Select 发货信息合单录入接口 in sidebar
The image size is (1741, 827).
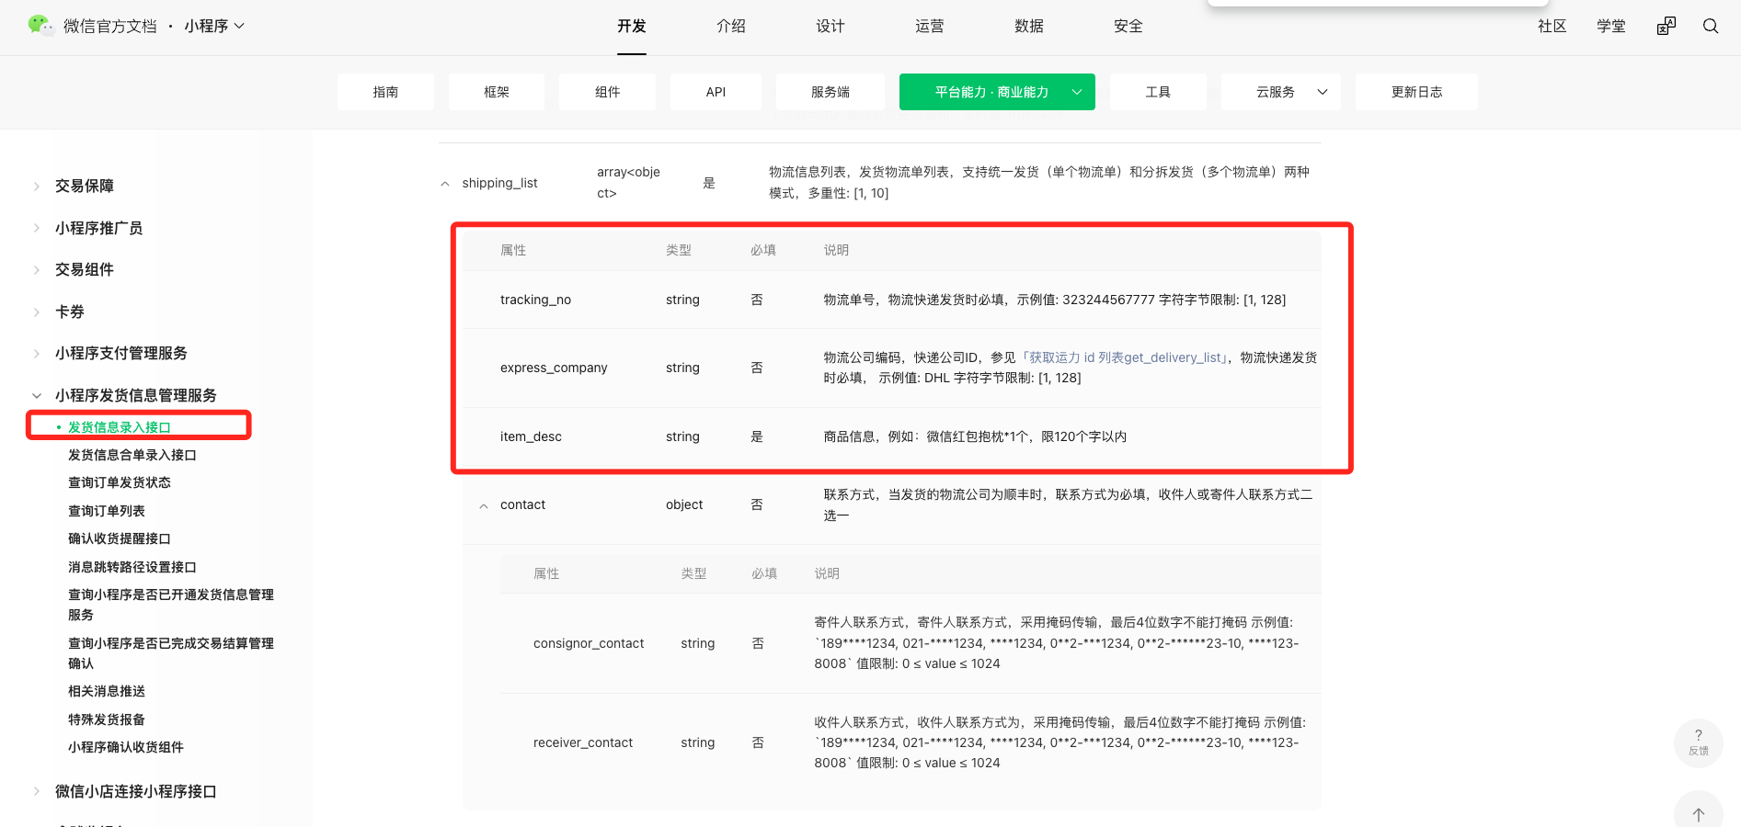tap(132, 455)
